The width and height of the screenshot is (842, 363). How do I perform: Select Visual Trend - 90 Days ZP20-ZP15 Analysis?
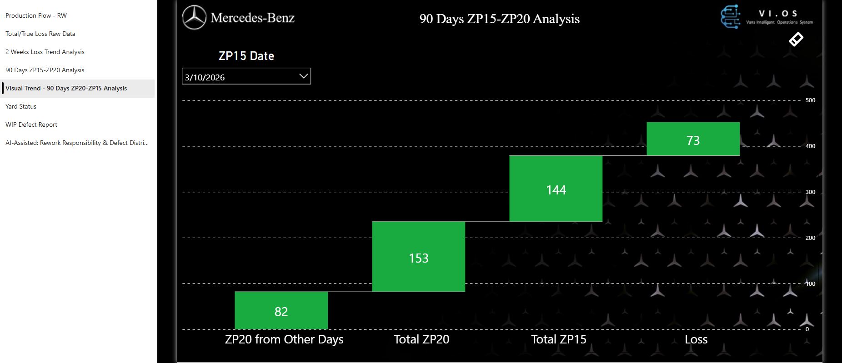[x=66, y=88]
